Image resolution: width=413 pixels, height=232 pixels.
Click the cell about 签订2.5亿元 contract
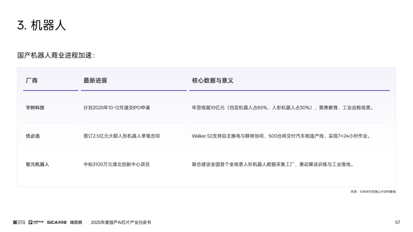[122, 136]
